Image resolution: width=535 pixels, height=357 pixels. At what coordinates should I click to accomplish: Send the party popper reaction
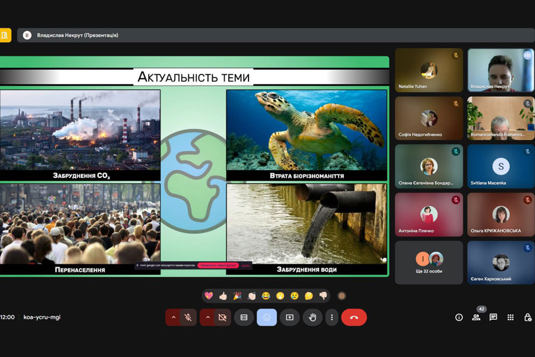[237, 296]
